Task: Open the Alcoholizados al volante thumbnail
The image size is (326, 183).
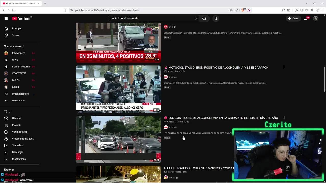Action: [118, 174]
